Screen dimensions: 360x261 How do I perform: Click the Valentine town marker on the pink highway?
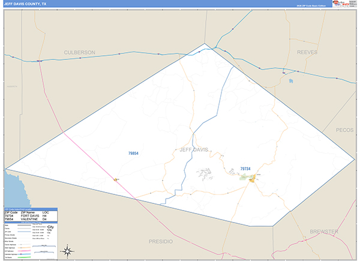[x=116, y=179]
